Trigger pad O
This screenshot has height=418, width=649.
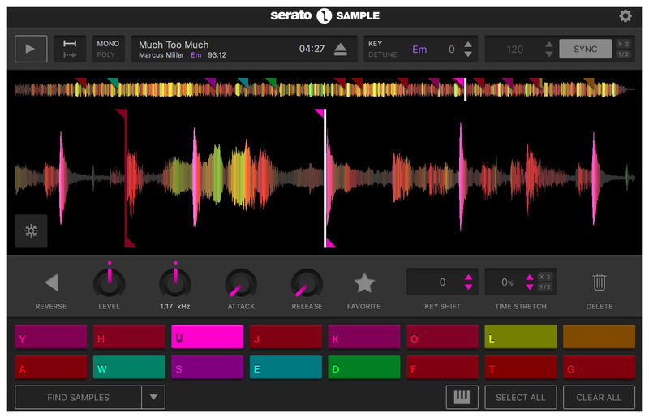click(442, 337)
